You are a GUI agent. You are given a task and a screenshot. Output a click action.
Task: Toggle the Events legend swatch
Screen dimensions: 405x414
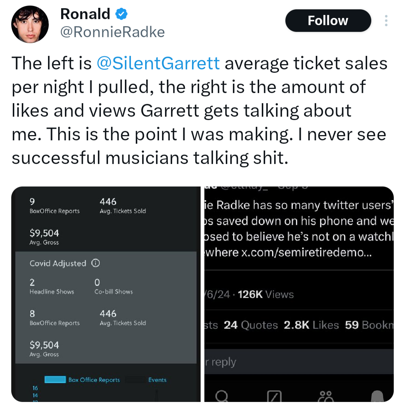point(135,380)
